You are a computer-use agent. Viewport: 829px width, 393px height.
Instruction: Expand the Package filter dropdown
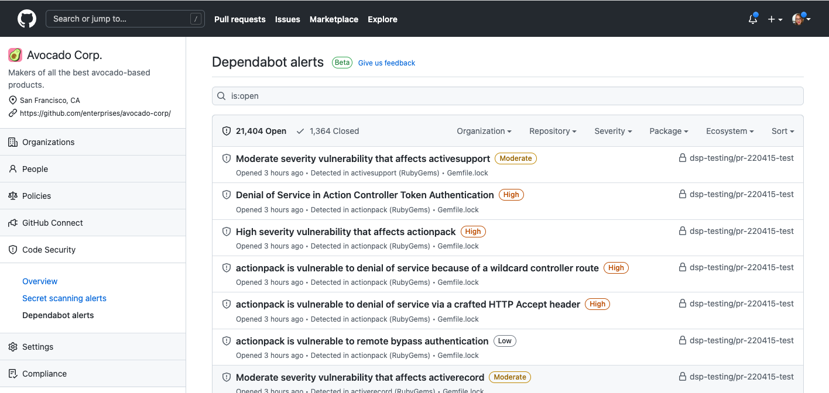coord(669,131)
